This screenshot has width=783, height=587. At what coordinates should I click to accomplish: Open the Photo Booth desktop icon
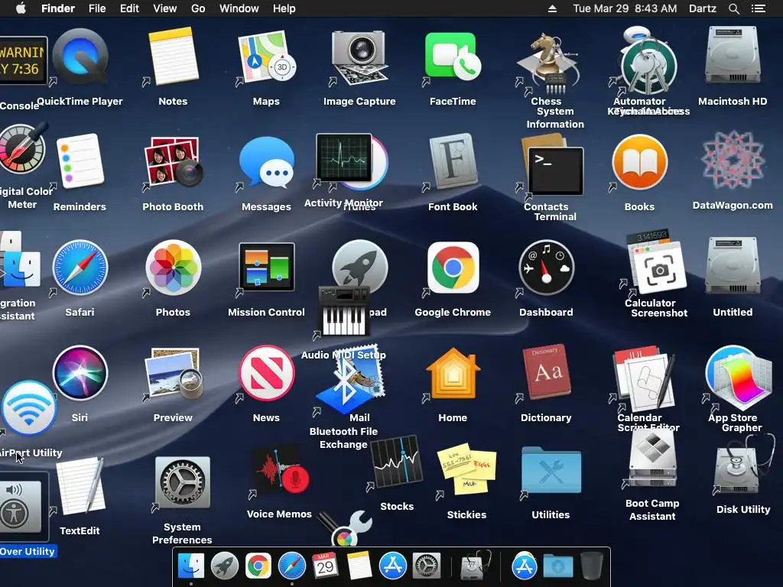(174, 161)
